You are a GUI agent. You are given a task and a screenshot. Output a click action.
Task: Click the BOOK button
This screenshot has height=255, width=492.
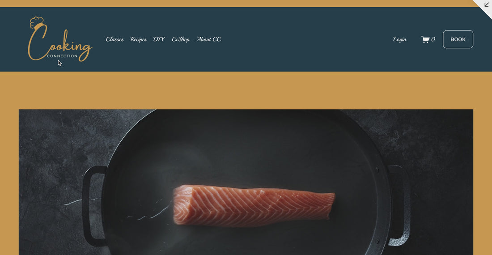pos(458,39)
